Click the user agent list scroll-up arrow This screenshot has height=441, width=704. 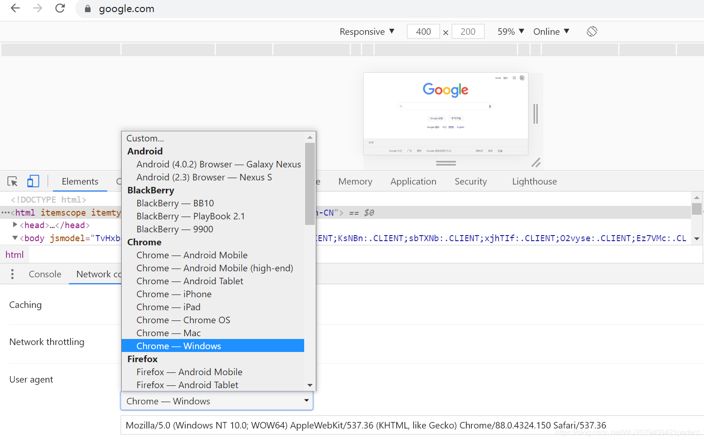click(310, 137)
